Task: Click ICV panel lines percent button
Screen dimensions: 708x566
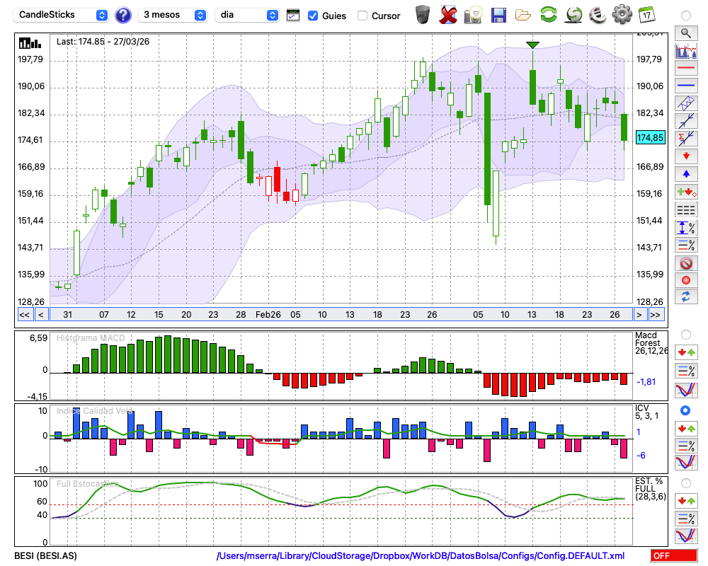Action: pyautogui.click(x=686, y=446)
